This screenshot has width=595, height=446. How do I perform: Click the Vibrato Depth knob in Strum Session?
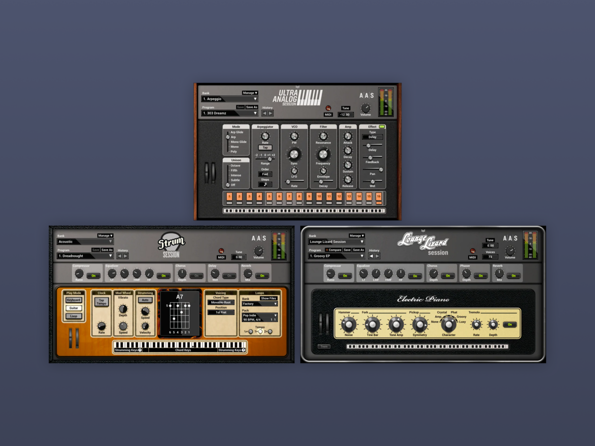(x=123, y=308)
